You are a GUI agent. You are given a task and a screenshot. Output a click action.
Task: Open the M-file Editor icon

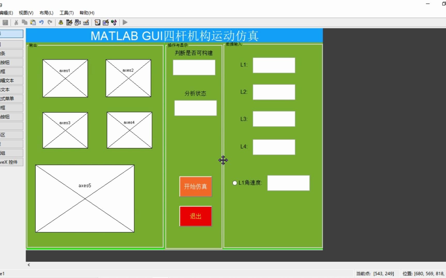pyautogui.click(x=97, y=22)
